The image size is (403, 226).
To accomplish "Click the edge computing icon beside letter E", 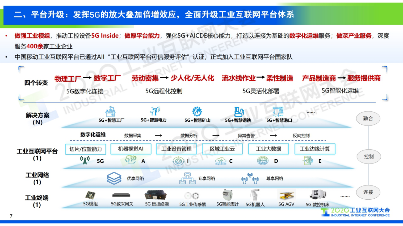I will click(308, 161).
